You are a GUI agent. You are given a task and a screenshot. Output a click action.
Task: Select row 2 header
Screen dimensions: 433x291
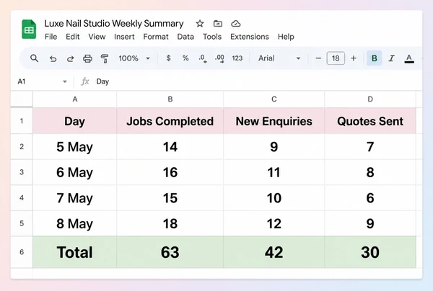(22, 147)
